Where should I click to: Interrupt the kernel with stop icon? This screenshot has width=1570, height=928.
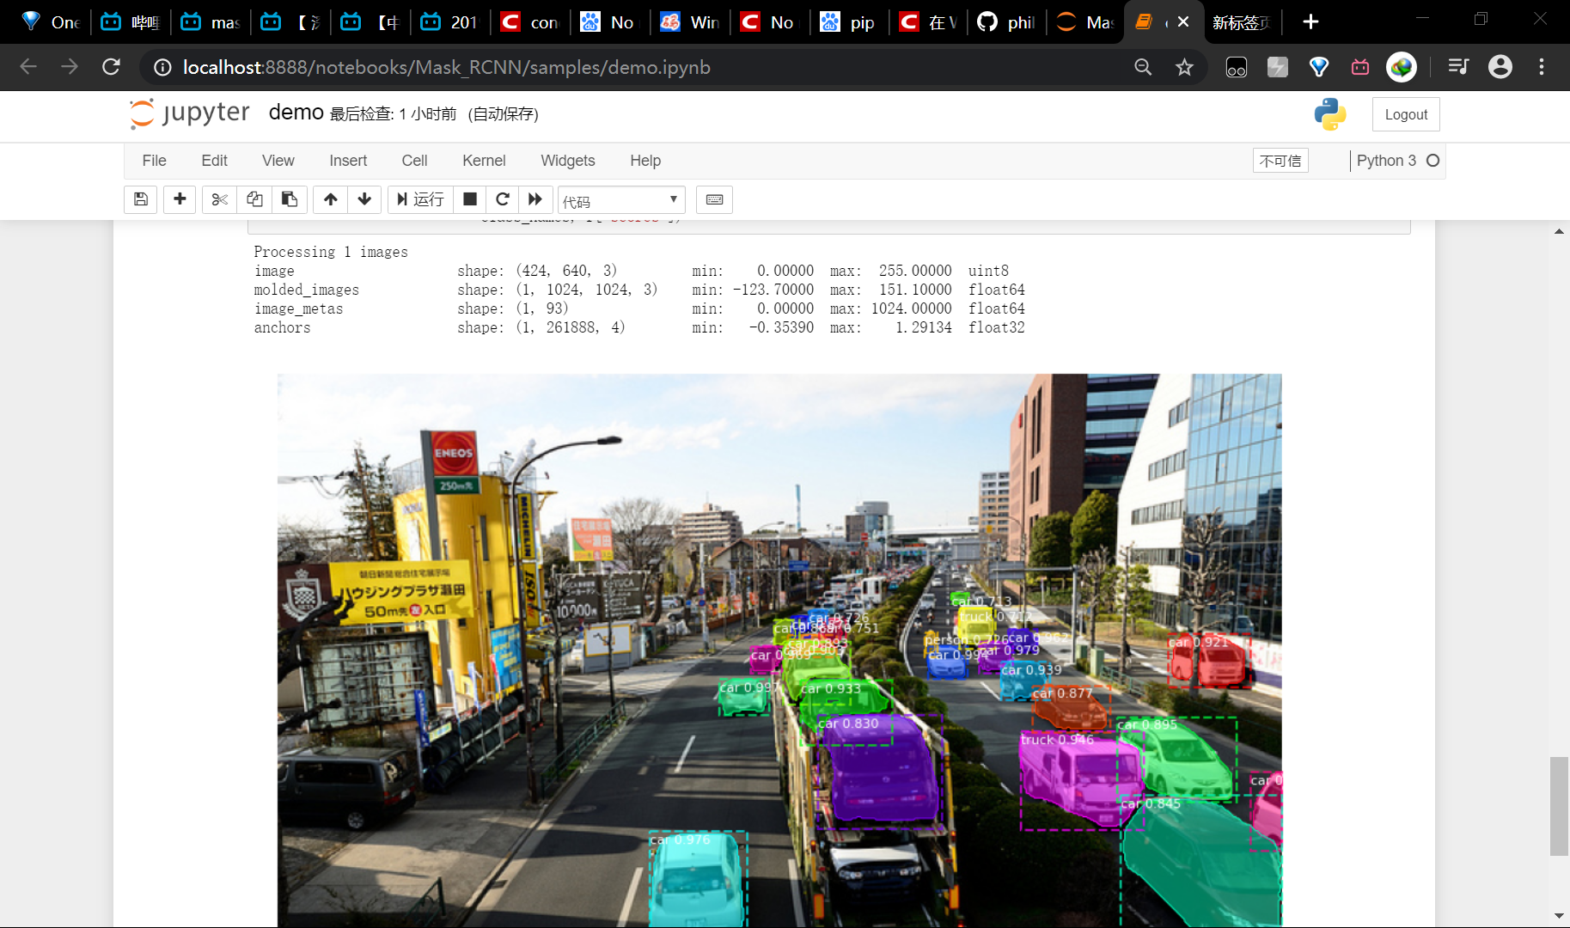[470, 199]
